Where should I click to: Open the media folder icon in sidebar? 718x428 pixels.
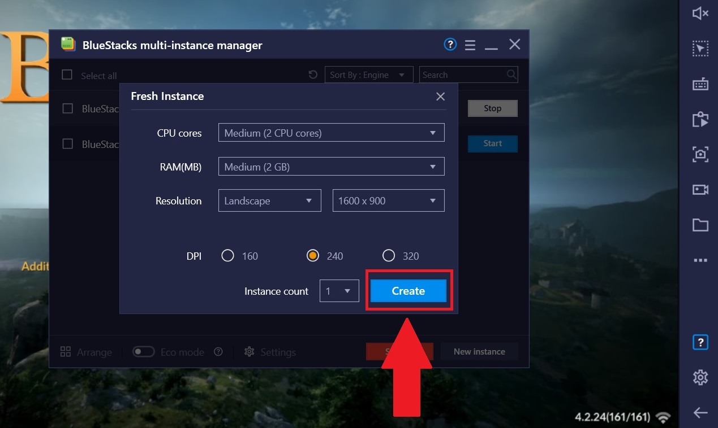(x=700, y=225)
